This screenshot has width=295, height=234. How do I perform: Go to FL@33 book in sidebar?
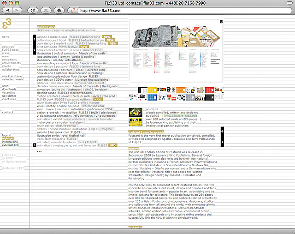(10, 50)
